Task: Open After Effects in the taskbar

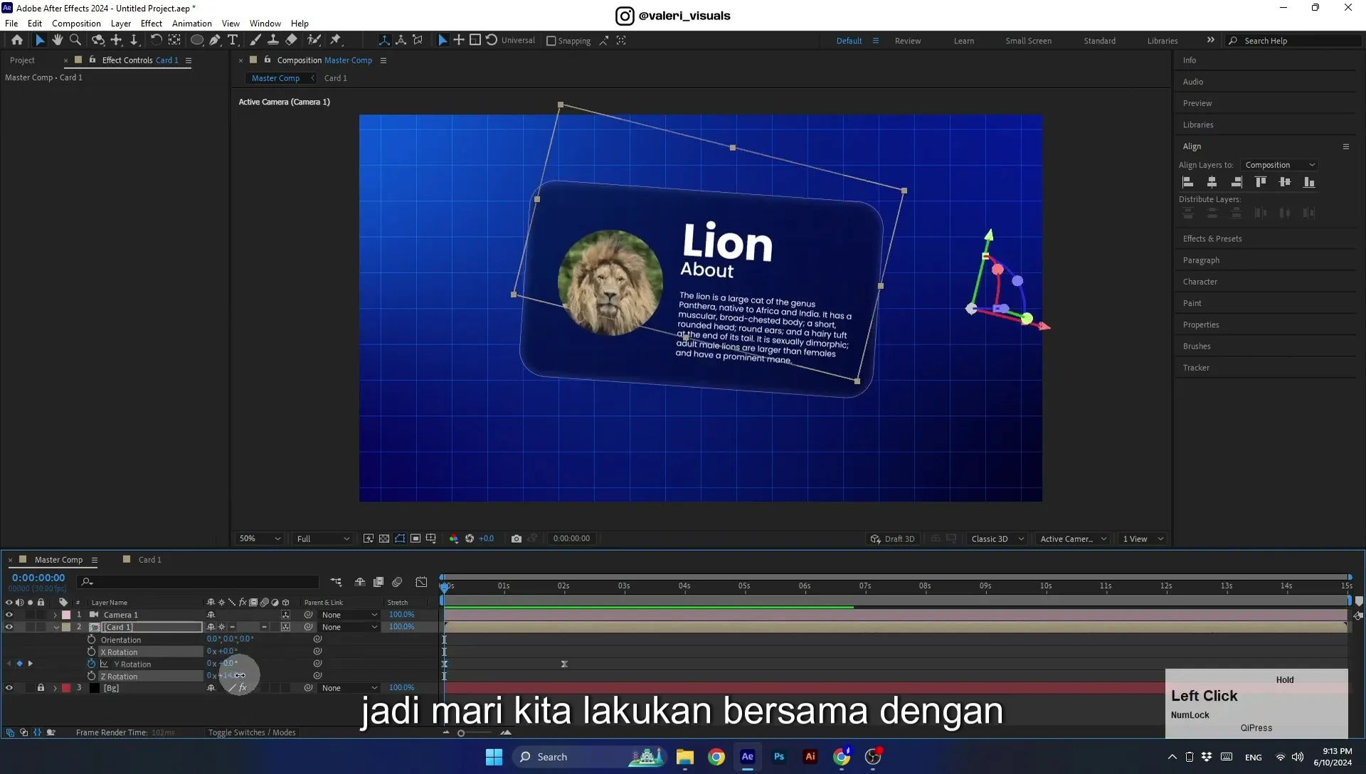Action: [x=747, y=756]
